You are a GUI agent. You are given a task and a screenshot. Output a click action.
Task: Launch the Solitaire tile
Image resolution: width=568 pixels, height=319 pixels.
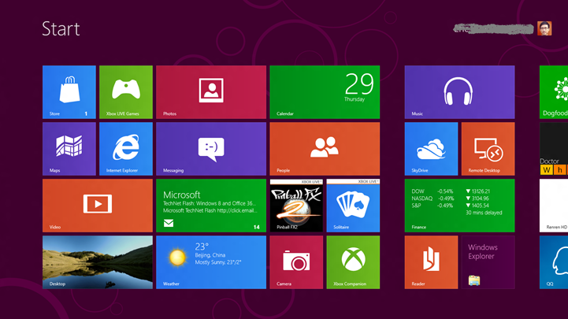(352, 205)
